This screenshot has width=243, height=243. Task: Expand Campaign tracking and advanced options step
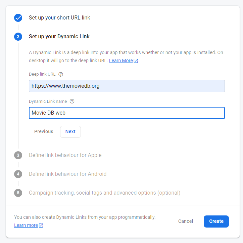[104, 193]
